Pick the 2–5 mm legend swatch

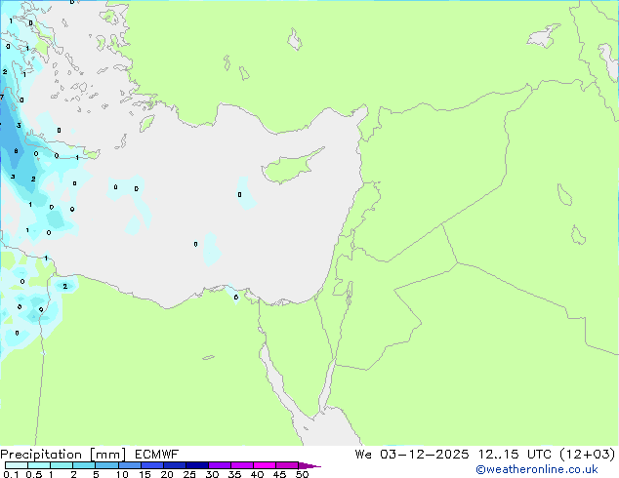84,465
